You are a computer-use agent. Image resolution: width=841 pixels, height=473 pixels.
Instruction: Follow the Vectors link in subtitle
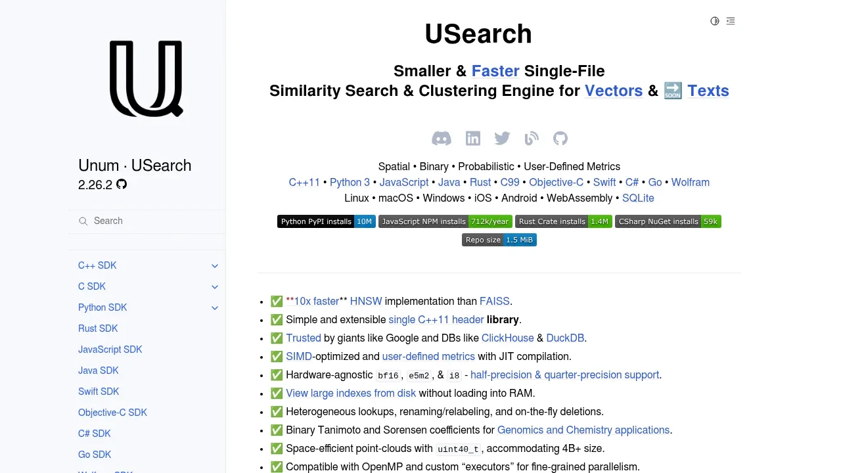(614, 91)
